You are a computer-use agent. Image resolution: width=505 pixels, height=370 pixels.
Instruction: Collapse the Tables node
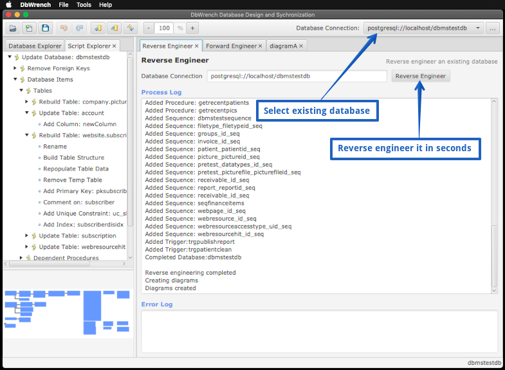(21, 91)
